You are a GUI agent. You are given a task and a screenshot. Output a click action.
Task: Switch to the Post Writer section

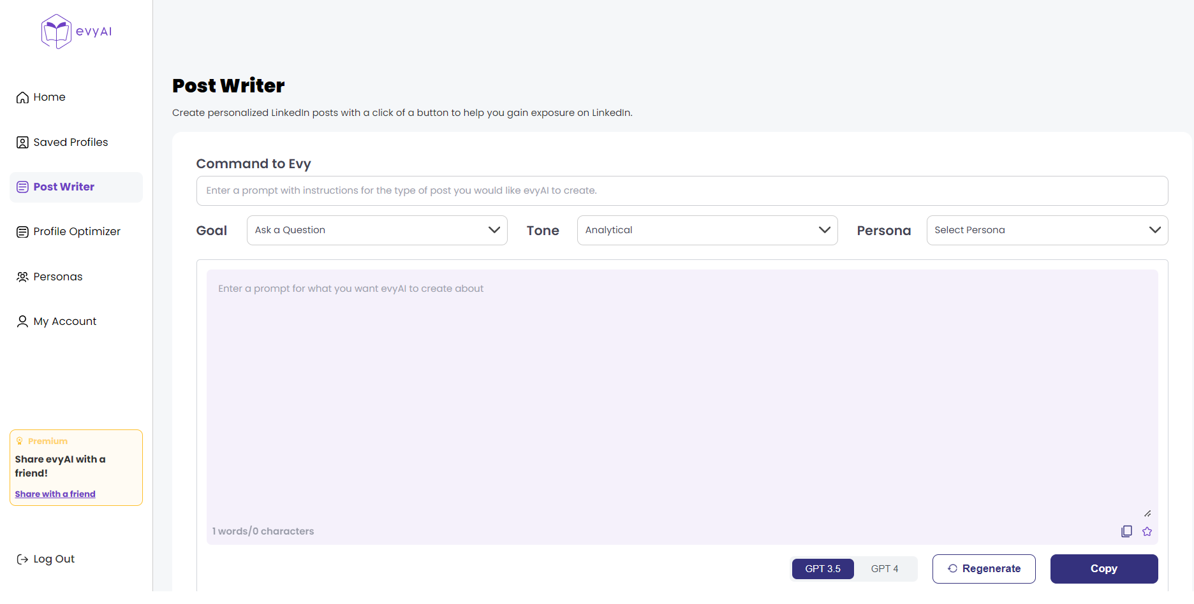point(64,186)
